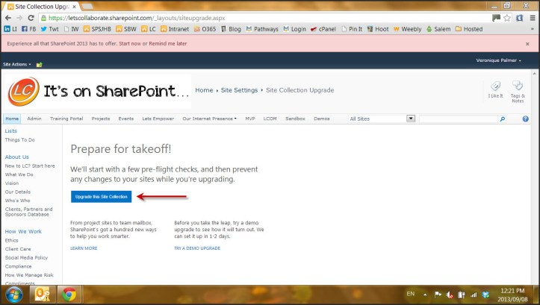The image size is (540, 305).
Task: Open the Site Actions dropdown menu
Action: pos(17,65)
